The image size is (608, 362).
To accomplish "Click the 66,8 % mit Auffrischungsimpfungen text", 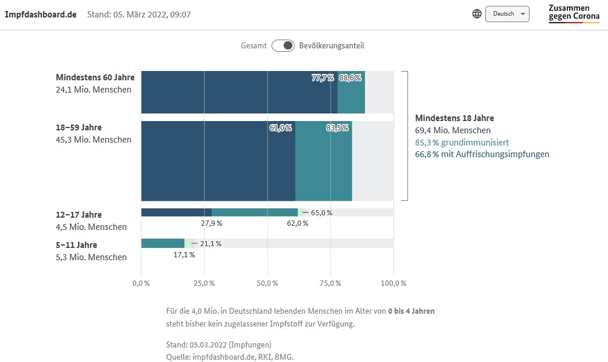I will pyautogui.click(x=482, y=154).
